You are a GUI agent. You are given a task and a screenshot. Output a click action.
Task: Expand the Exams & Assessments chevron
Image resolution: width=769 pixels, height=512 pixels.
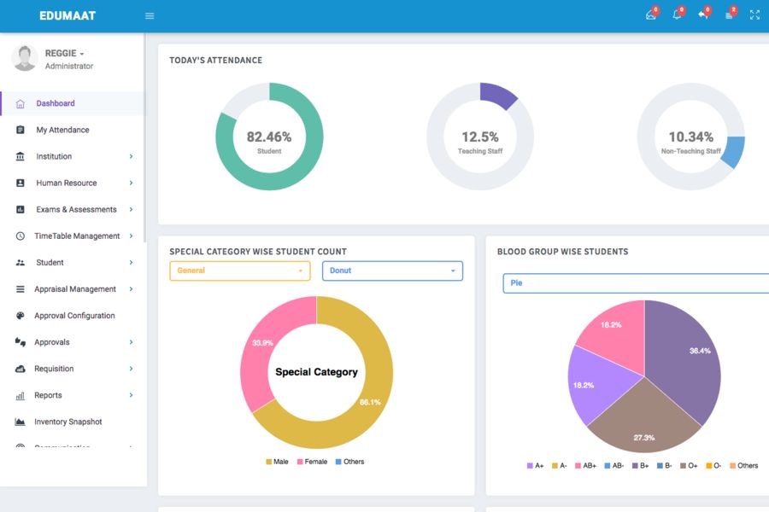(x=131, y=209)
